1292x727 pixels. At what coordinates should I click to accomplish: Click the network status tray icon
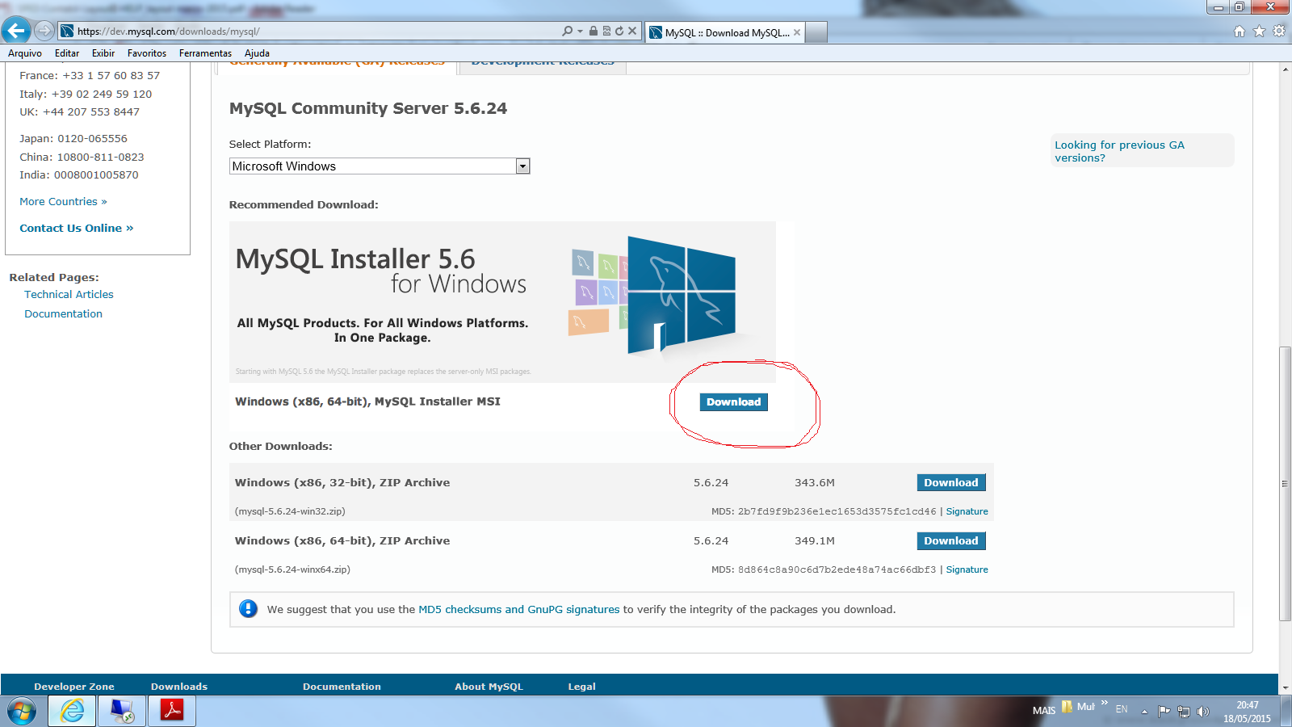coord(1184,712)
